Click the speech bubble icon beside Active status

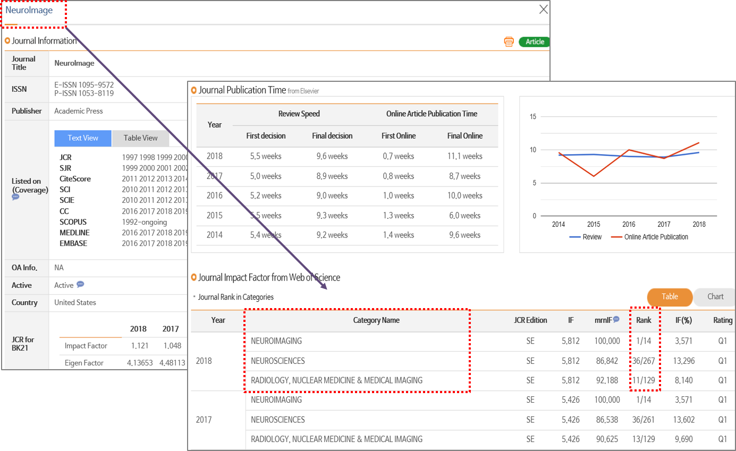[80, 284]
